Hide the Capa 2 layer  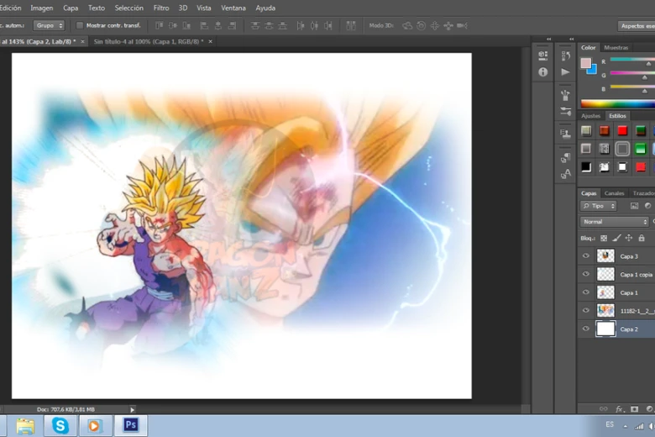pos(585,329)
